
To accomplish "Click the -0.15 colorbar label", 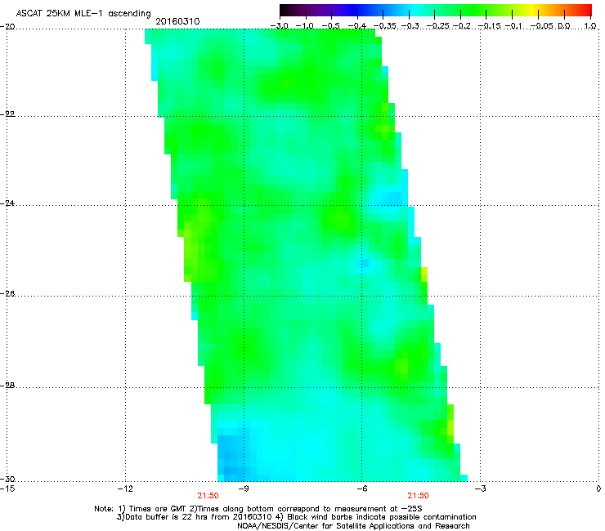I will pos(489,26).
